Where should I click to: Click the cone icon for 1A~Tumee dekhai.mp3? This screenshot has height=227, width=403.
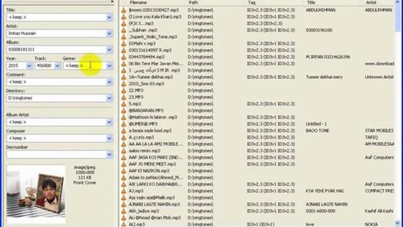pos(123,77)
